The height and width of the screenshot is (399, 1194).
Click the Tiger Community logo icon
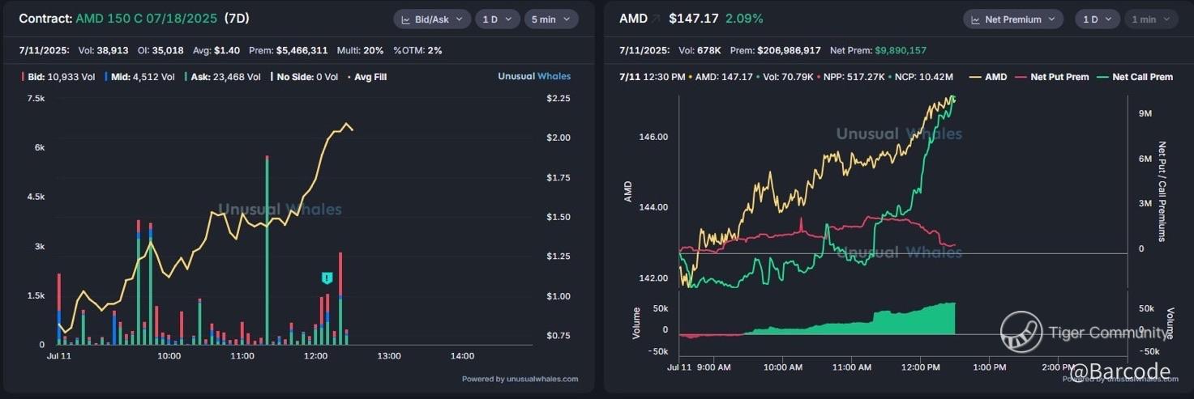click(1021, 332)
